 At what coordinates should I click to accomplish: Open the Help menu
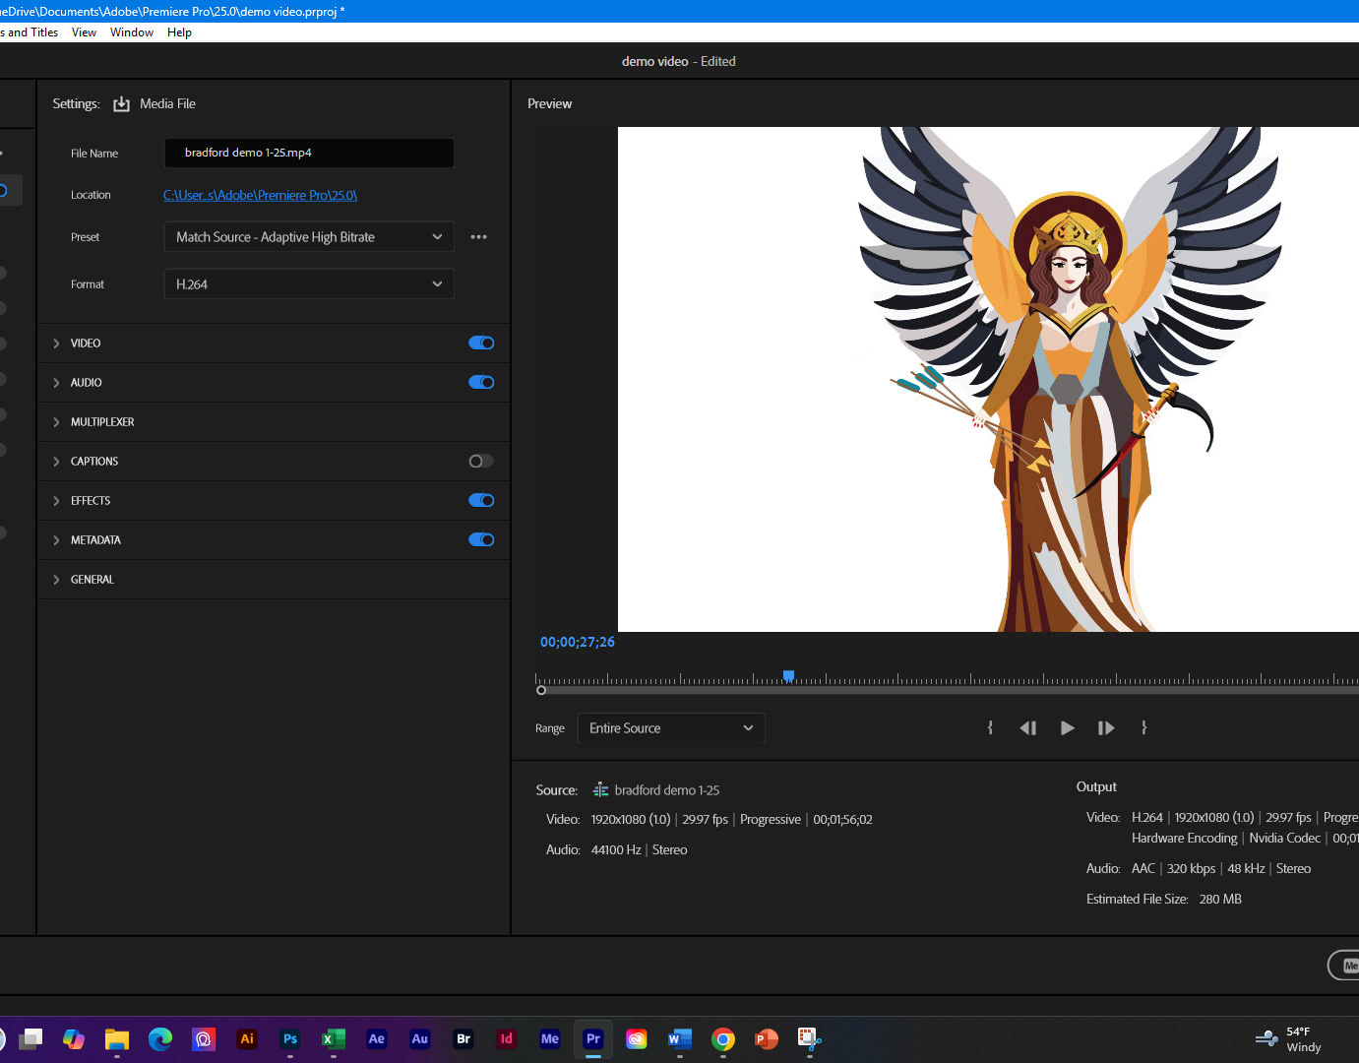179,32
